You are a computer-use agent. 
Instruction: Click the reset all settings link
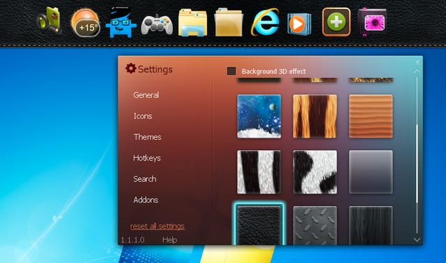click(x=157, y=226)
